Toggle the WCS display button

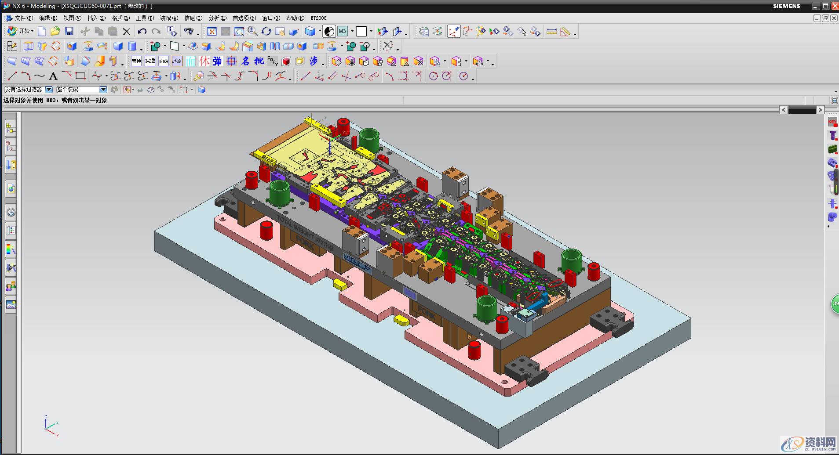[x=454, y=31]
